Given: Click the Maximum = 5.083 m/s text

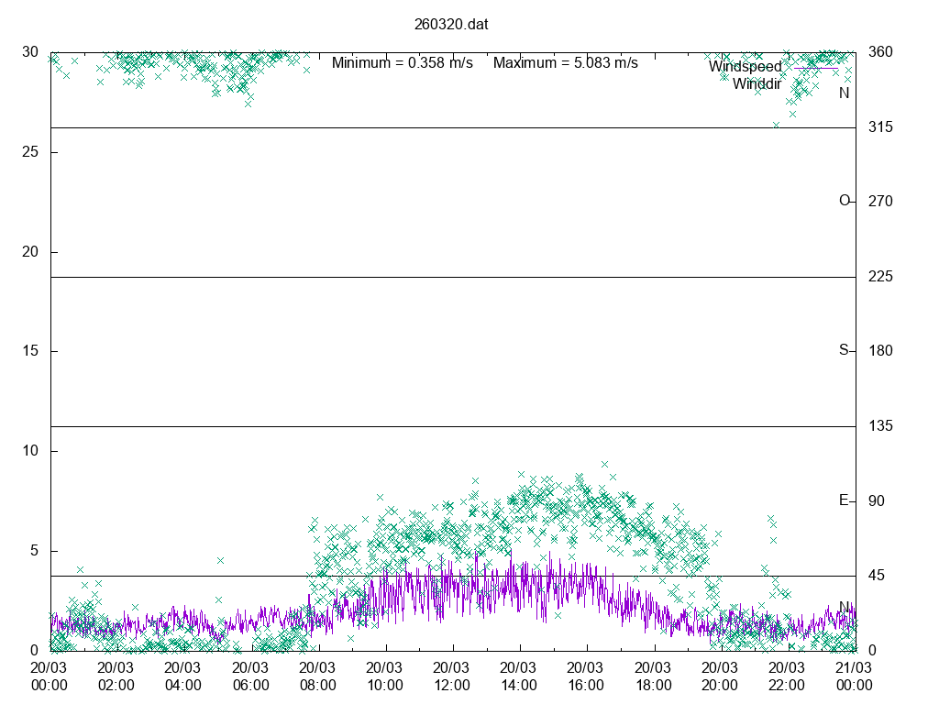Looking at the screenshot, I should 565,63.
